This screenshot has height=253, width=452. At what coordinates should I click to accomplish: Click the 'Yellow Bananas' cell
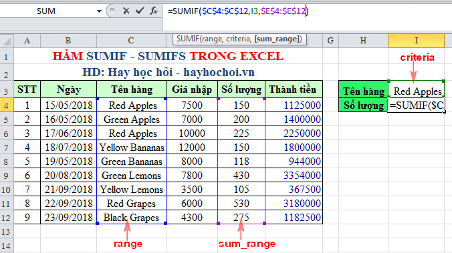click(132, 148)
